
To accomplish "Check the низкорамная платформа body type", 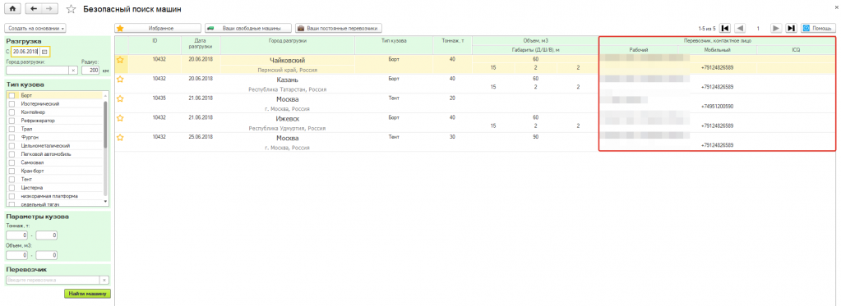I will click(12, 196).
